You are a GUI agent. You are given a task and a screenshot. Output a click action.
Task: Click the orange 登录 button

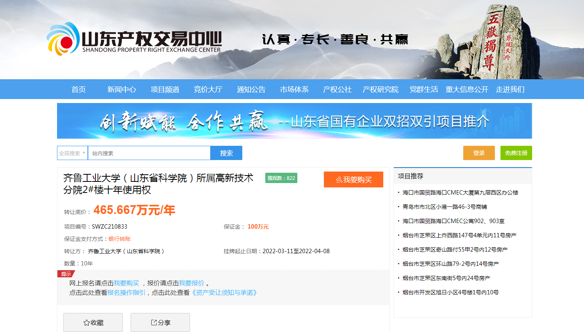[x=479, y=153]
